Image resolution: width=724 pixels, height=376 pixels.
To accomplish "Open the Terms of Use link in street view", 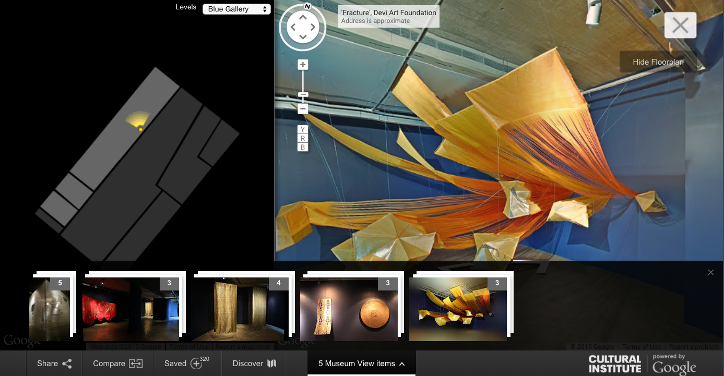I will [642, 347].
